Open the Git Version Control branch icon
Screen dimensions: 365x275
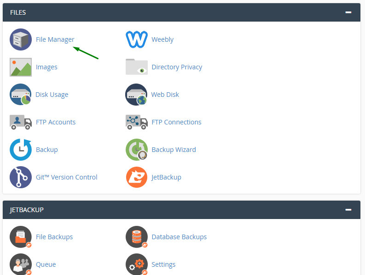21,177
